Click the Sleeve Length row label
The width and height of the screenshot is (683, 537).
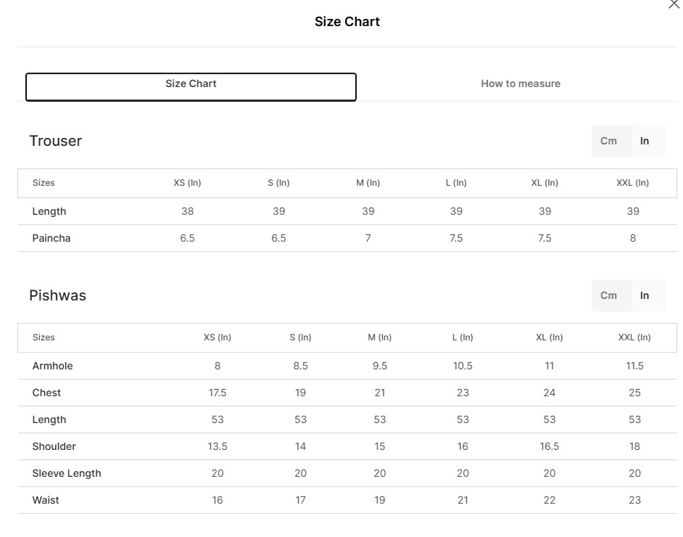click(x=67, y=473)
